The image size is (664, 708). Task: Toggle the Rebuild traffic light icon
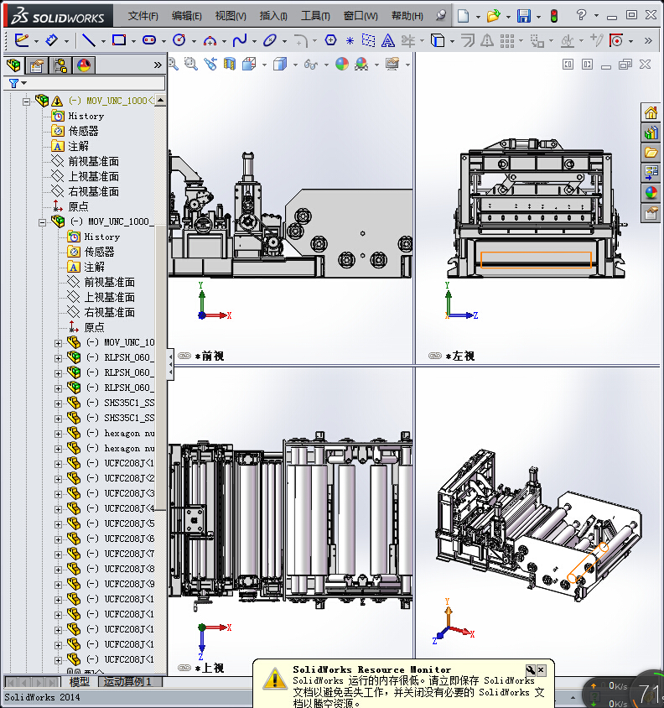tap(554, 16)
